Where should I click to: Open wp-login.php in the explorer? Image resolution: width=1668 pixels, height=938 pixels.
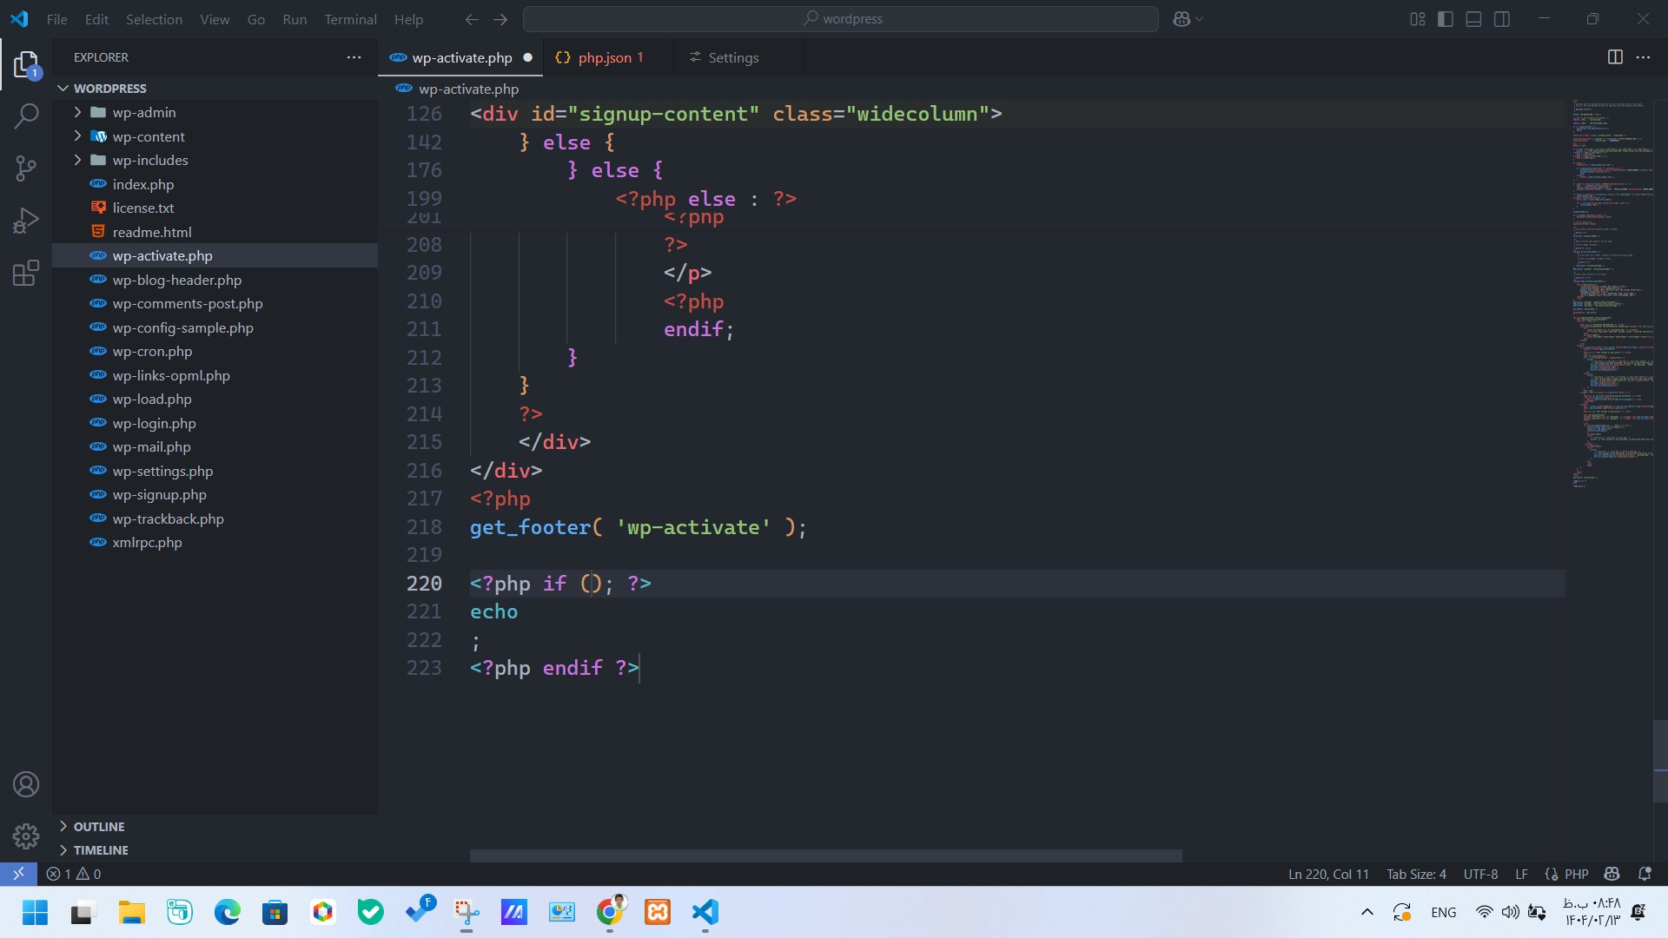click(x=215, y=423)
